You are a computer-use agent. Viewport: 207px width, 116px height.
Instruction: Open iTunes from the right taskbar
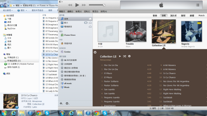[x=88, y=113]
